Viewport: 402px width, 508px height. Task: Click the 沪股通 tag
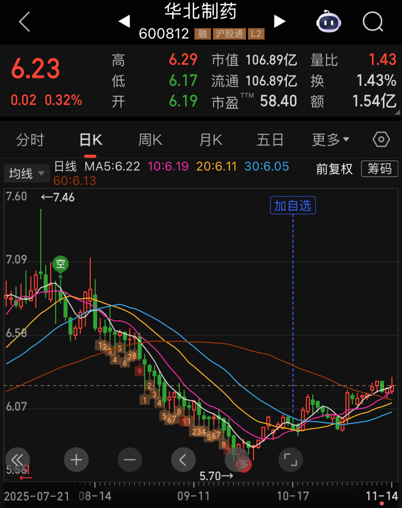(x=230, y=34)
